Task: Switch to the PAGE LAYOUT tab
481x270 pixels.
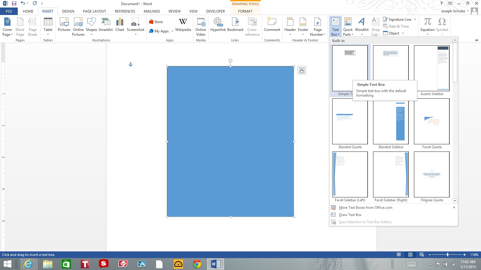Action: 94,11
